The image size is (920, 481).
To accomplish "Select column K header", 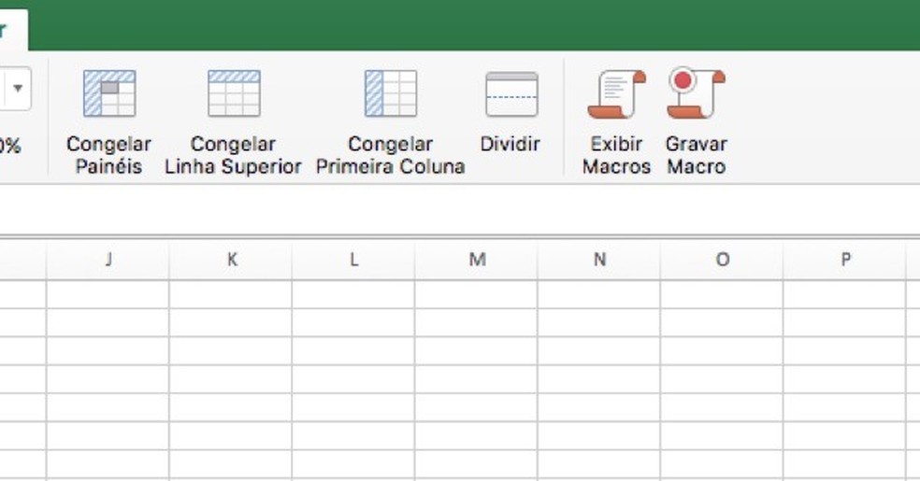I will pyautogui.click(x=231, y=261).
